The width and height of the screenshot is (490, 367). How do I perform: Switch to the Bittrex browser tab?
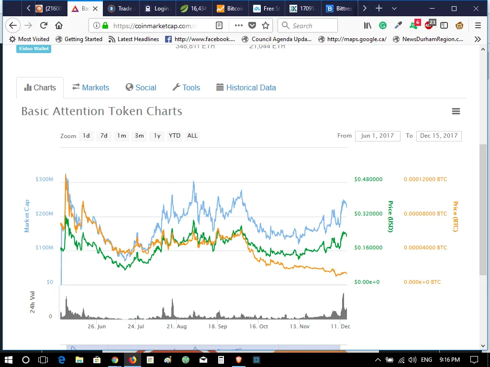tap(339, 9)
